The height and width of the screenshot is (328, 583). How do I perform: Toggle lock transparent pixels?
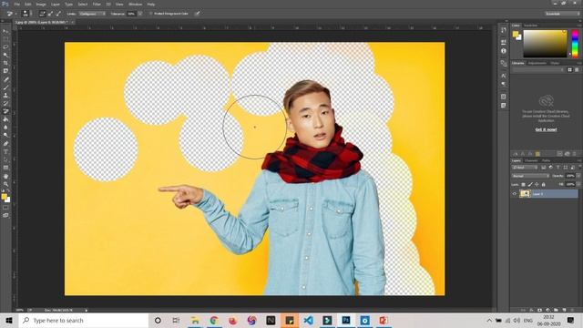pos(523,184)
